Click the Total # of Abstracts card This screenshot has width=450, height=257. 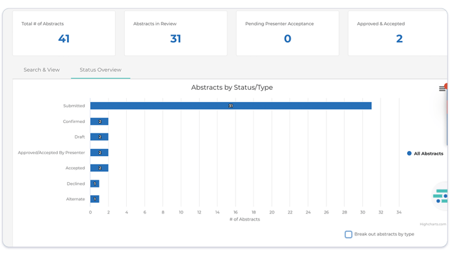(64, 33)
